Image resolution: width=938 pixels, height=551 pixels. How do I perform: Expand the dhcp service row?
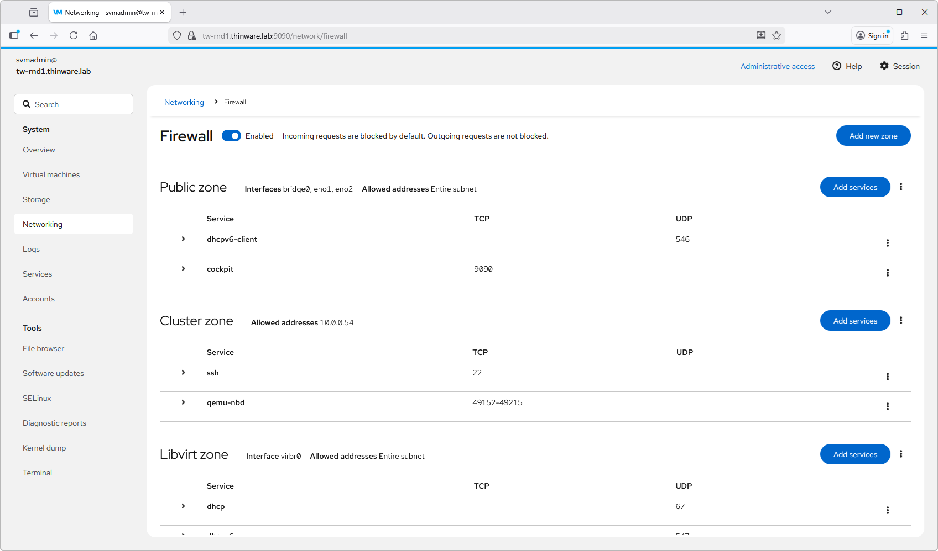tap(184, 506)
